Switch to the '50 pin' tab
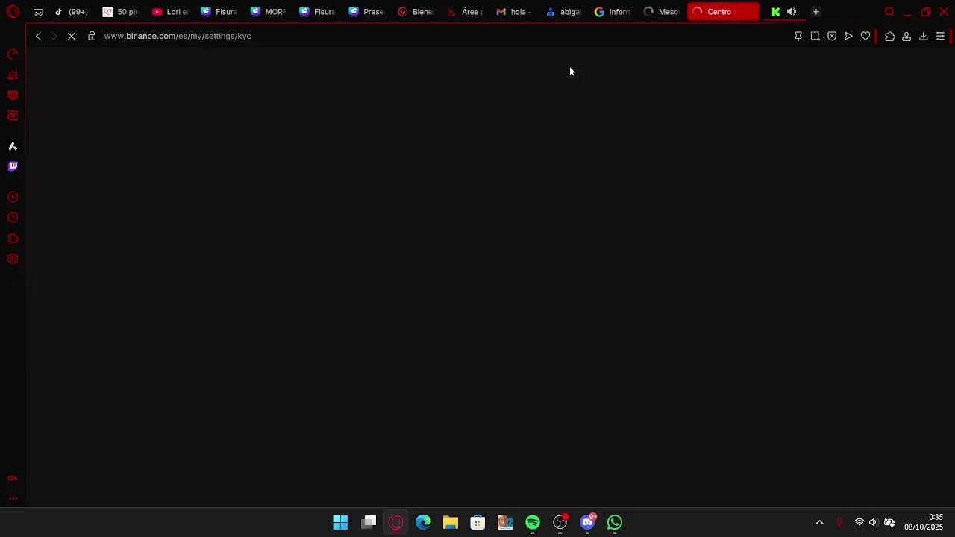This screenshot has width=955, height=537. click(x=120, y=12)
